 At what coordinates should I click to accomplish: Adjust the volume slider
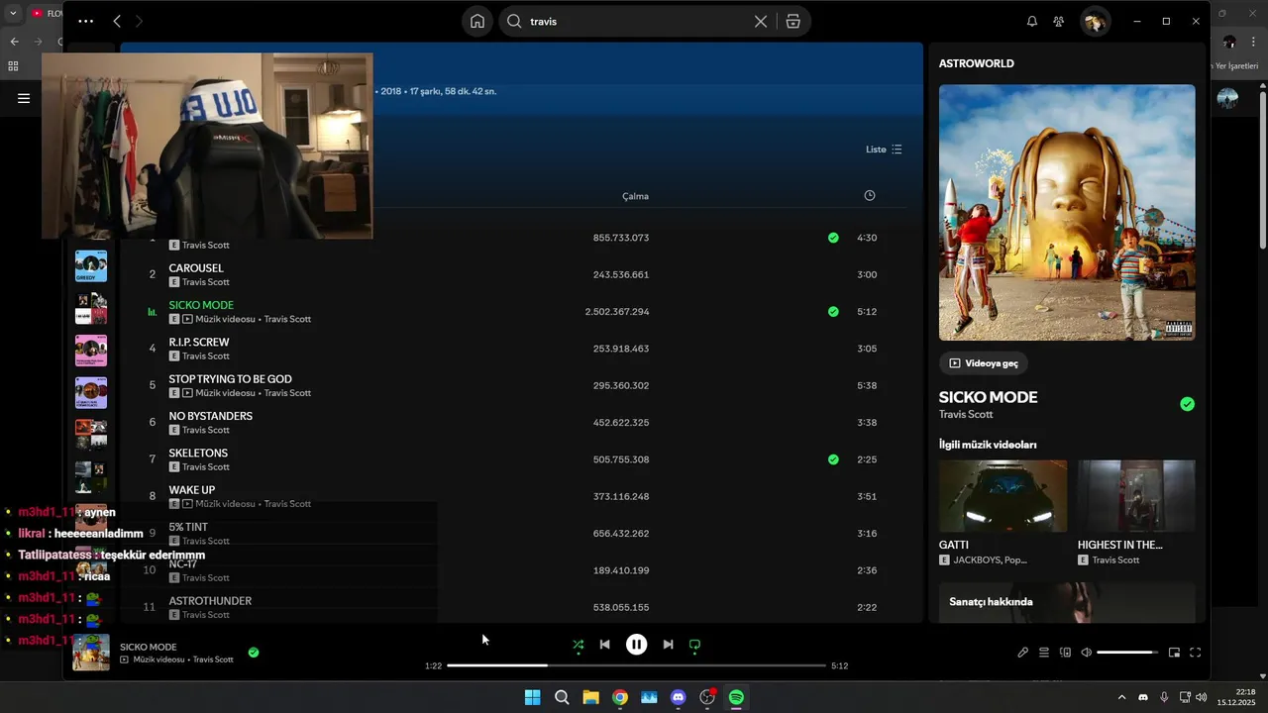(1128, 653)
